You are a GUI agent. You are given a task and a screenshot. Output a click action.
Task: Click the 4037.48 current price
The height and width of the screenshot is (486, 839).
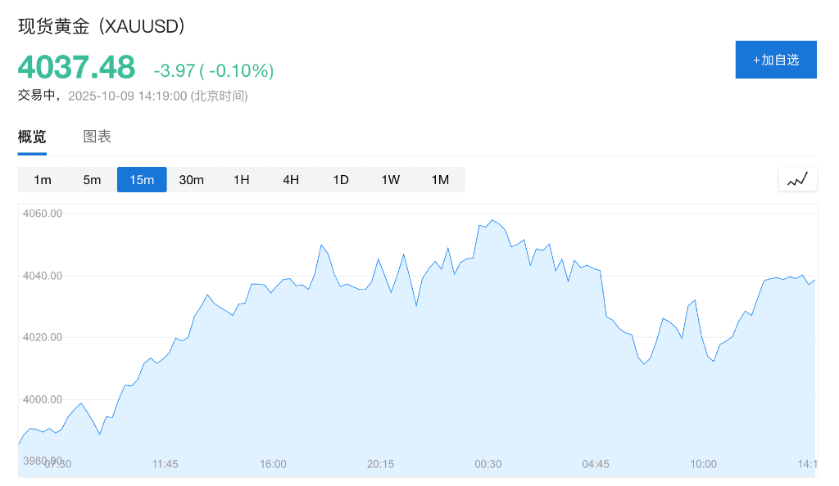76,67
